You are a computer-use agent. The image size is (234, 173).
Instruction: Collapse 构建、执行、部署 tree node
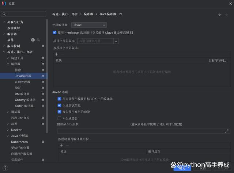pos(4,52)
